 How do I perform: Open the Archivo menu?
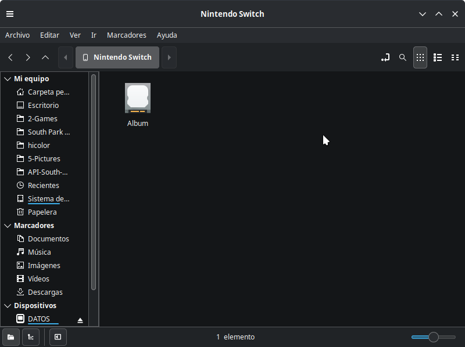pyautogui.click(x=17, y=35)
